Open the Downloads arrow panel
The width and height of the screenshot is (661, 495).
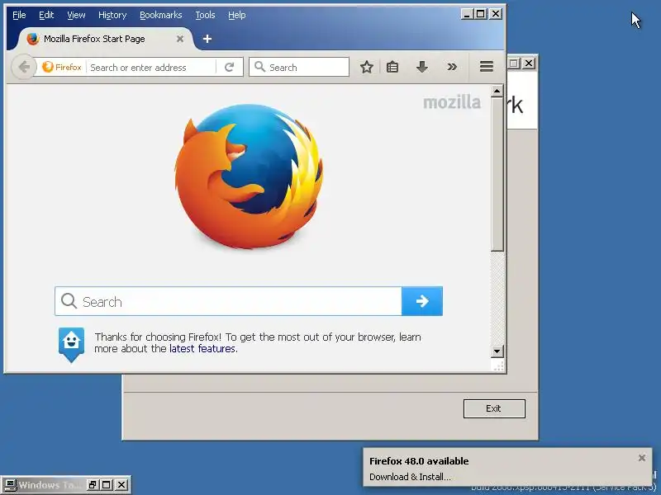click(x=422, y=67)
